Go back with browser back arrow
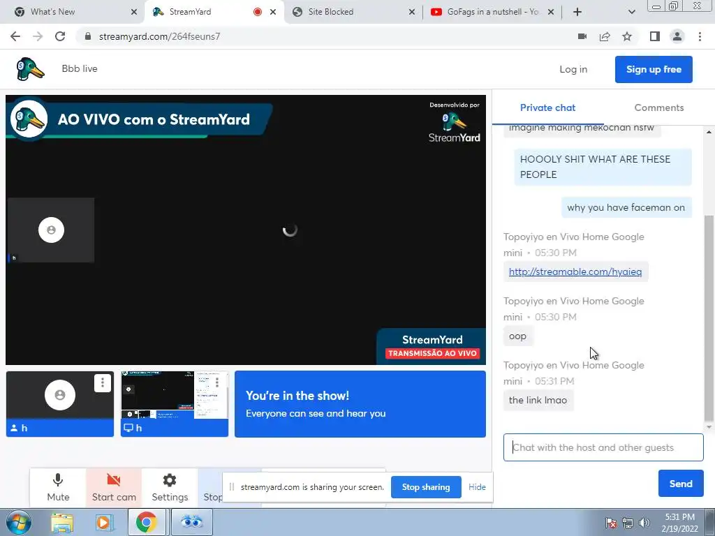 (x=15, y=36)
